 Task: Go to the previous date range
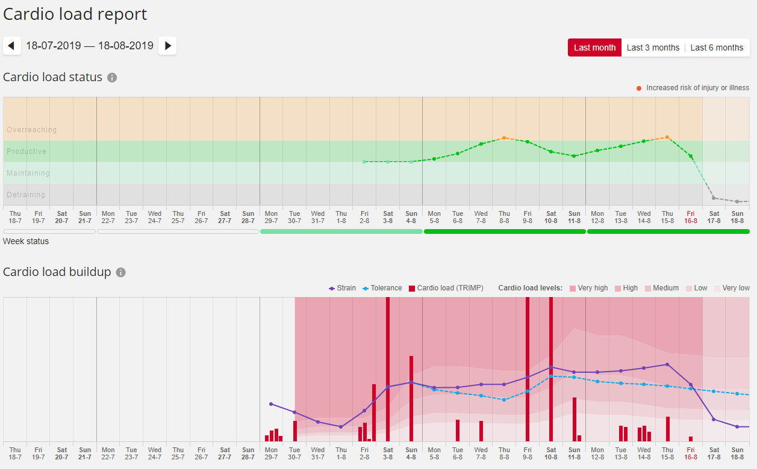12,46
